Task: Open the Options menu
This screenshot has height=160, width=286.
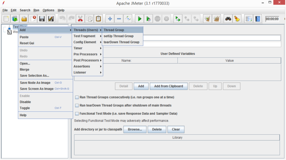Action: tap(48, 10)
